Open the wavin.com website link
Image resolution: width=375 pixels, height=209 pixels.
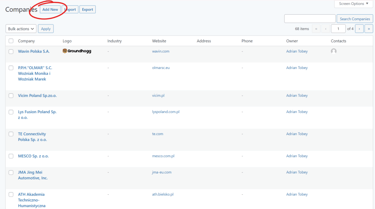tap(161, 51)
